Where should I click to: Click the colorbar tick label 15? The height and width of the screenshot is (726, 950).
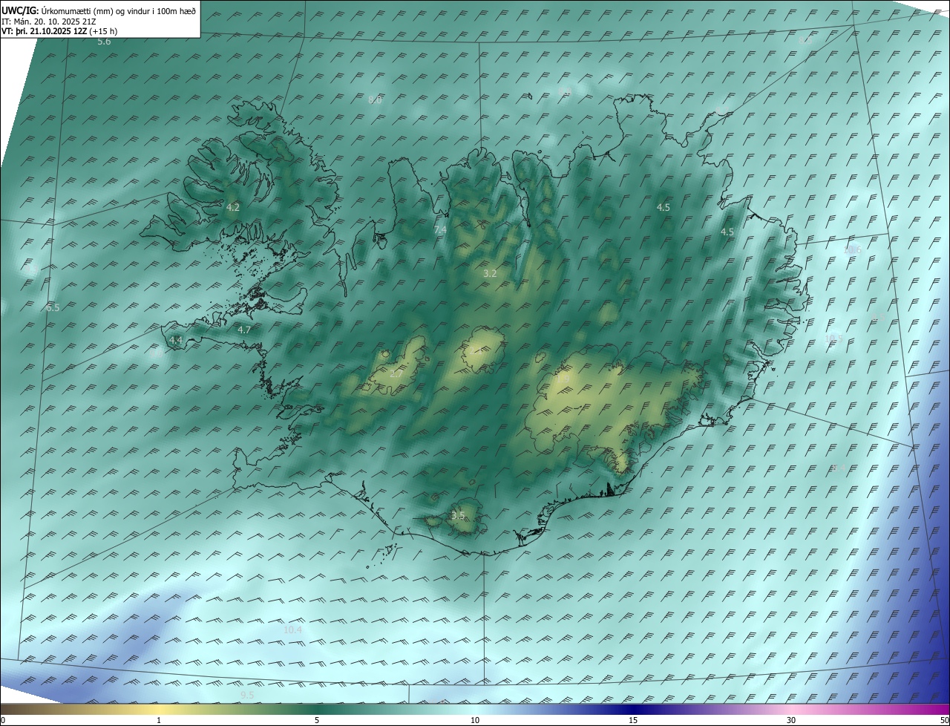click(633, 720)
